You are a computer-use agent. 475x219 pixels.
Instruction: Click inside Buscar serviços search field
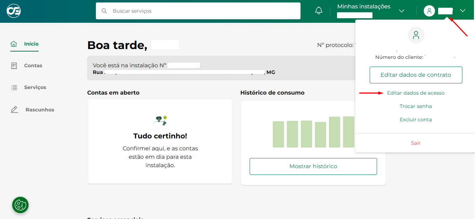click(x=204, y=11)
